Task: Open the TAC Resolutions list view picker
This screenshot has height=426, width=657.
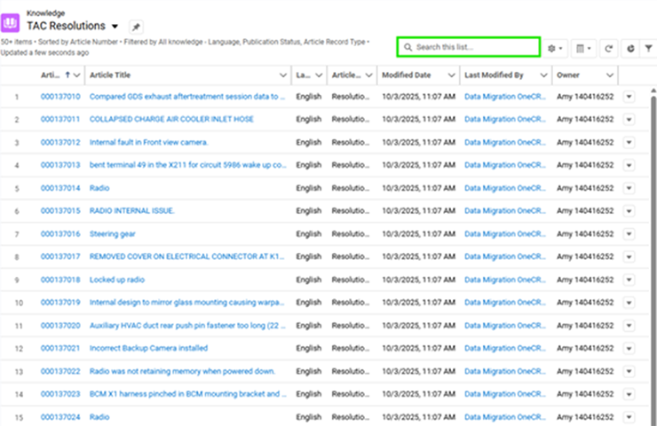Action: point(115,28)
